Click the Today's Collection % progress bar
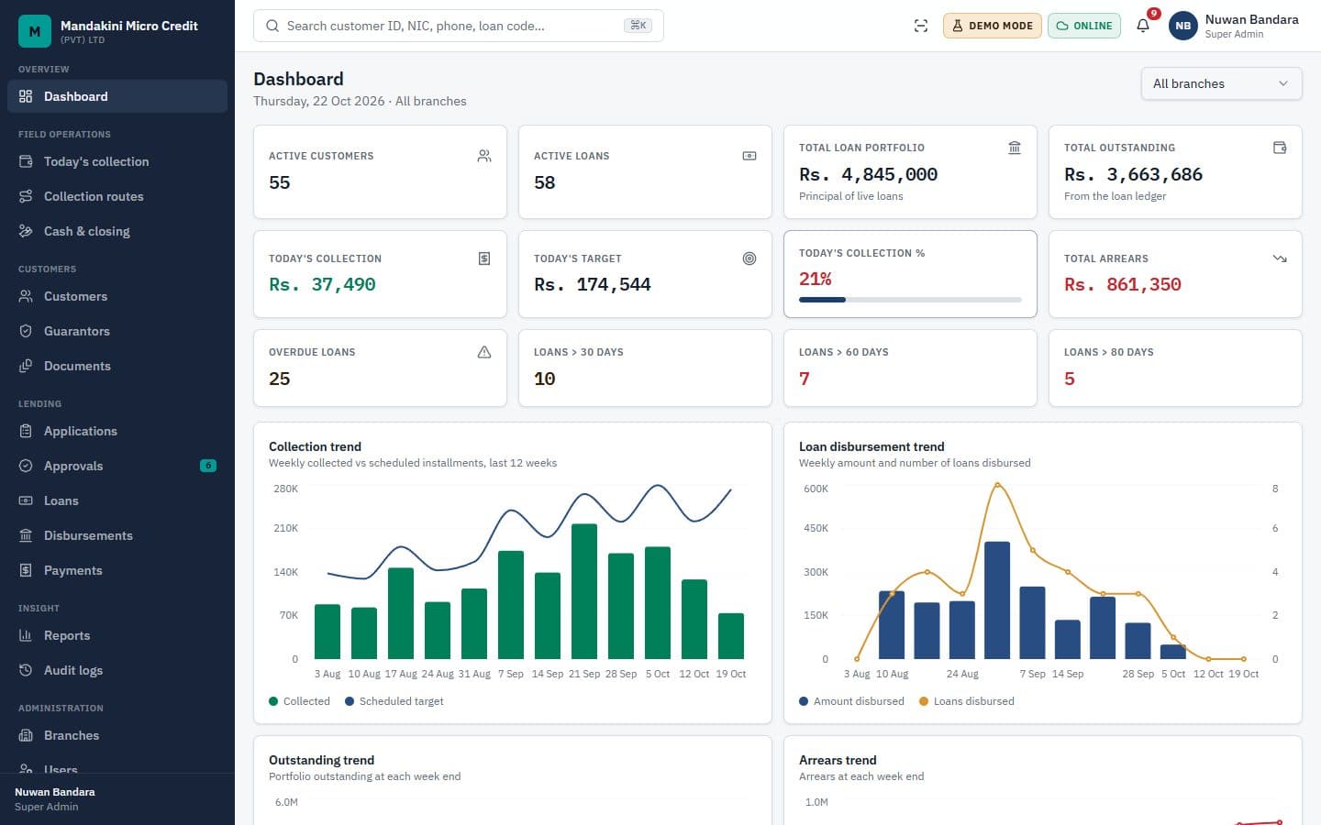 [910, 300]
